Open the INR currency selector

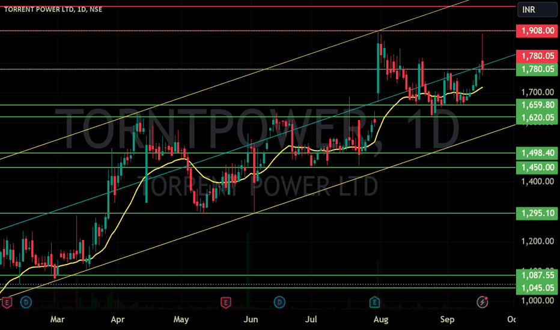tap(537, 10)
